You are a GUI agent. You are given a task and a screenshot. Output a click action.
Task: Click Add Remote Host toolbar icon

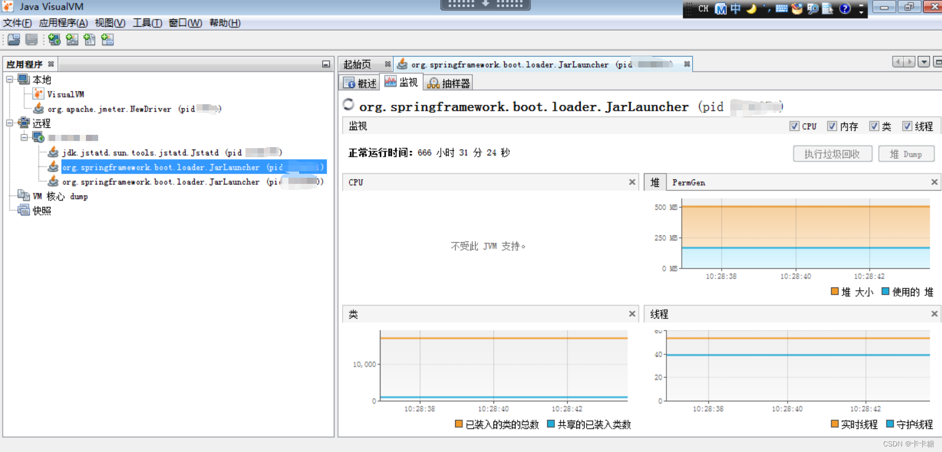coord(54,39)
